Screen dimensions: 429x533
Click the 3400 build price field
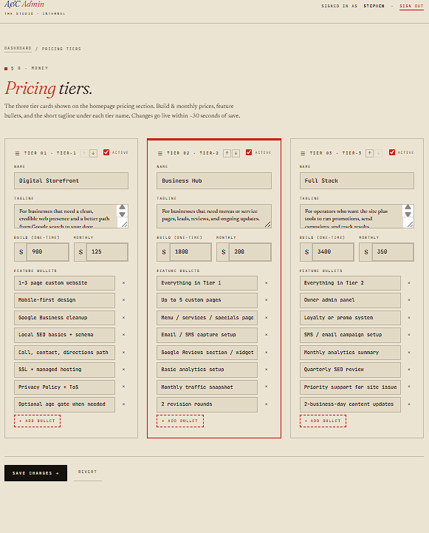click(x=333, y=252)
